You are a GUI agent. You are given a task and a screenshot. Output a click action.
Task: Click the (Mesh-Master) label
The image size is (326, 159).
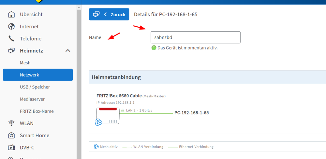click(154, 96)
